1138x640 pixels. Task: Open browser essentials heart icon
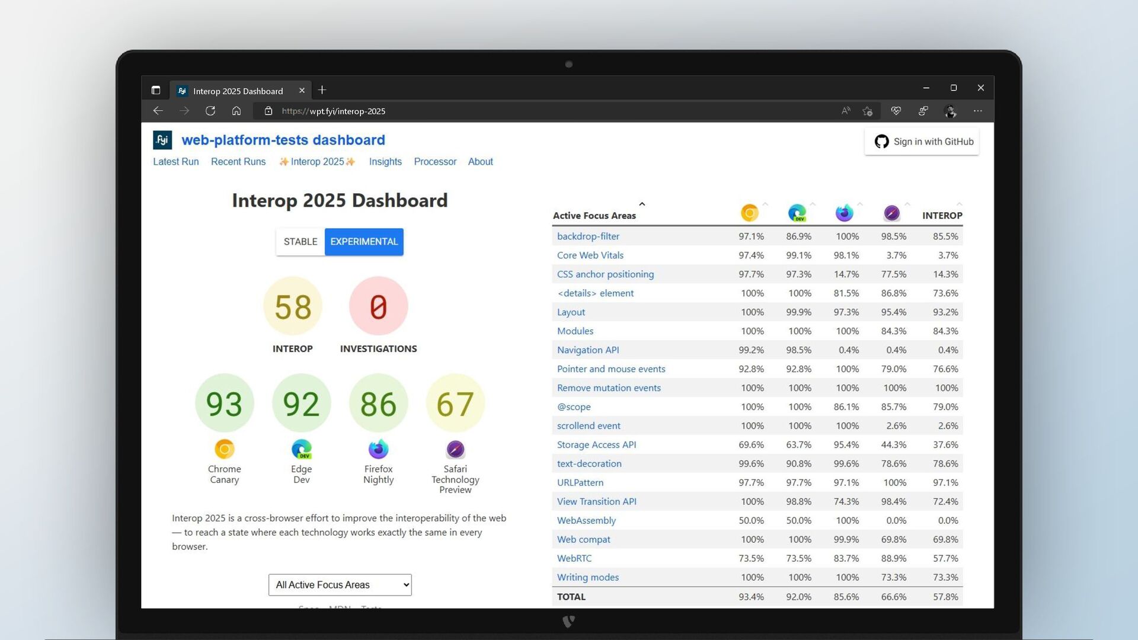[x=896, y=111]
